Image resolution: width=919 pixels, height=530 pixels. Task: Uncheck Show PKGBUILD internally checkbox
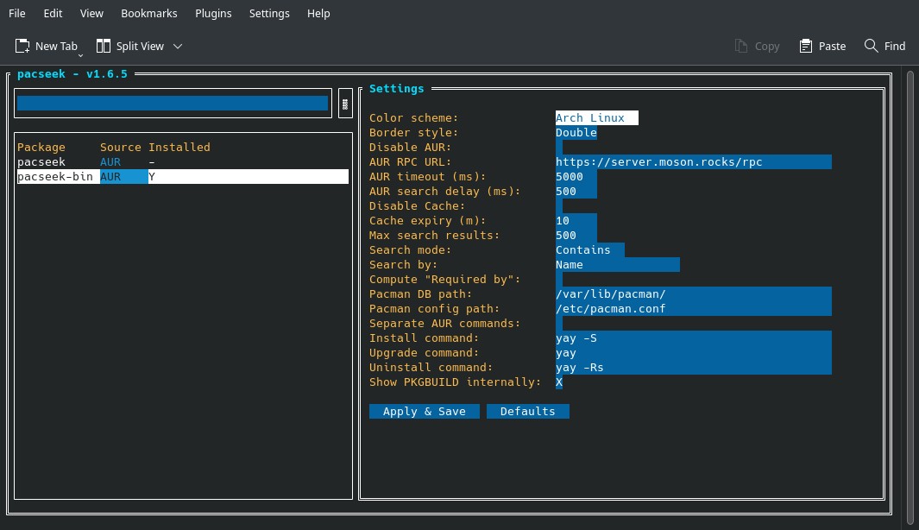pos(559,382)
